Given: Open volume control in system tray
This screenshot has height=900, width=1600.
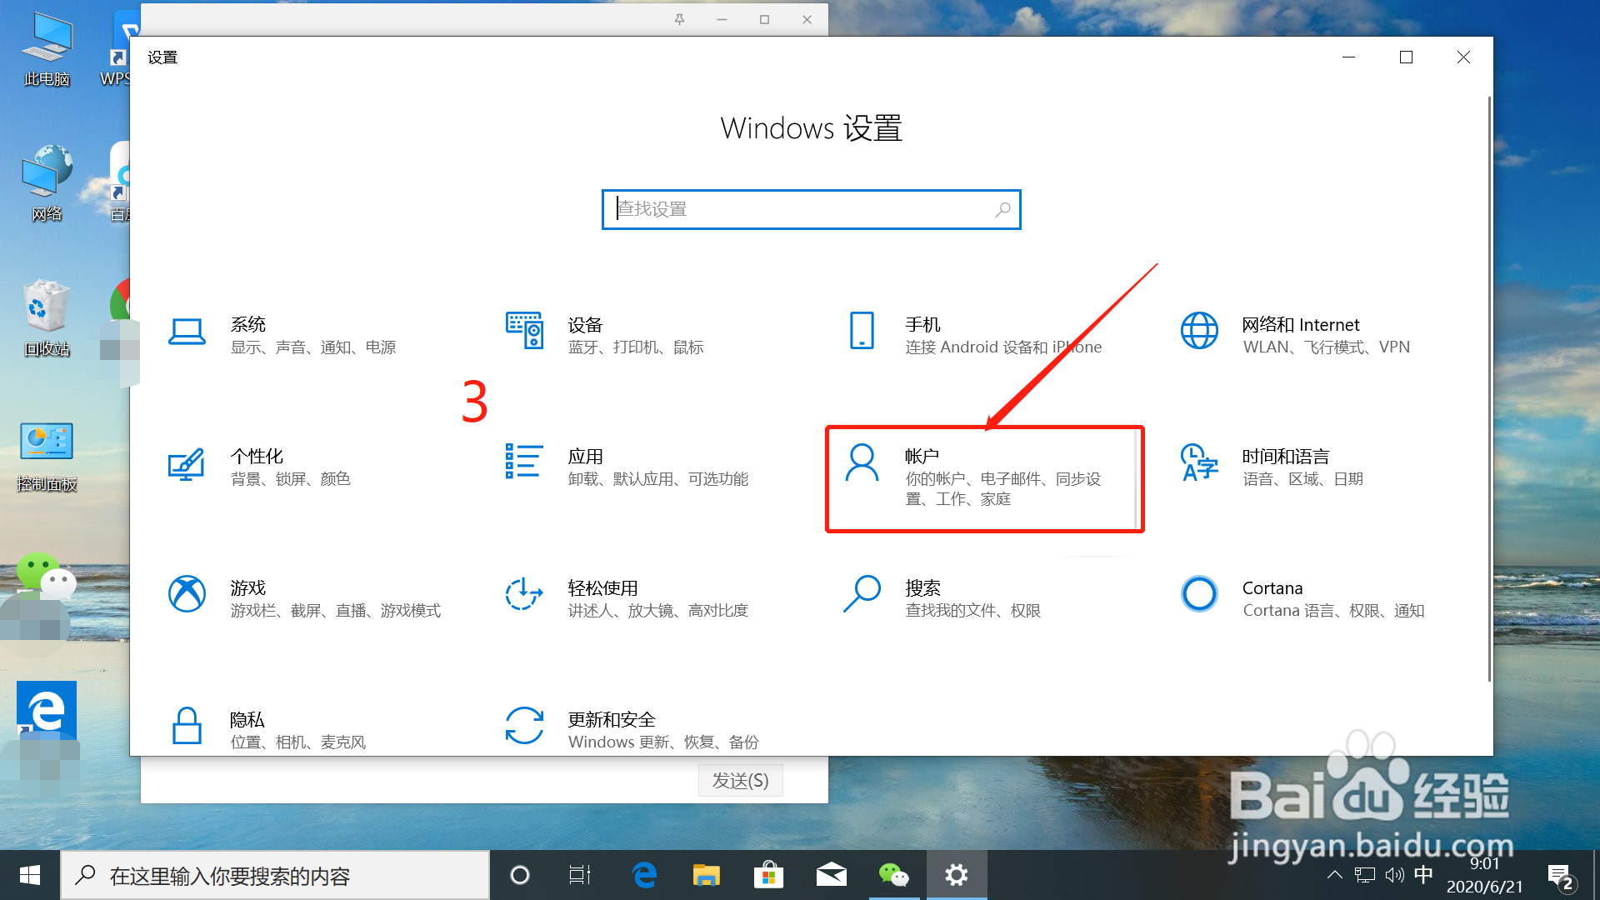Looking at the screenshot, I should coord(1394,875).
